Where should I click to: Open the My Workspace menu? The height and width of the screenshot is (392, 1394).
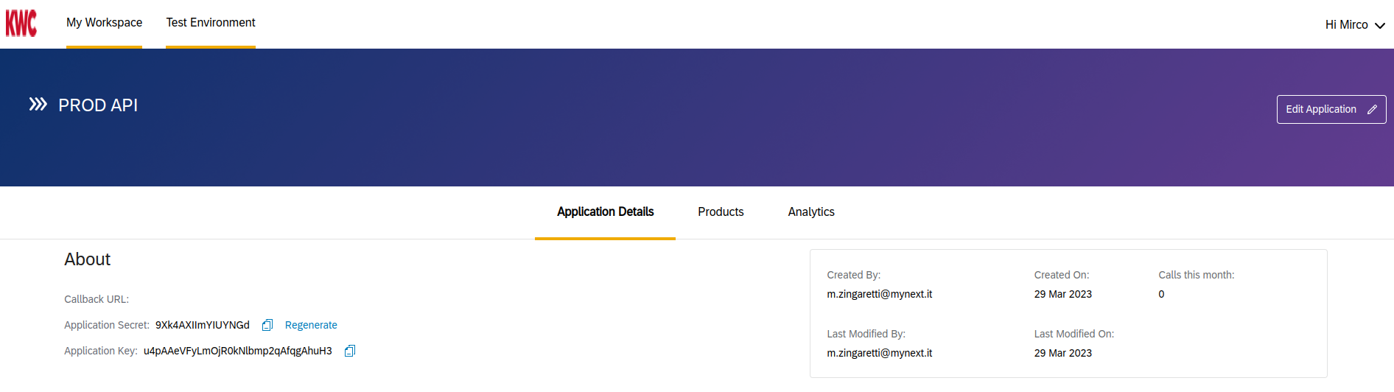(104, 23)
